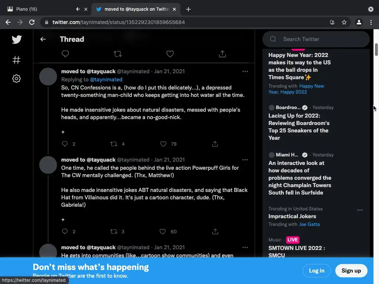
Task: Open Champlain Towers interactive article
Action: point(300,178)
